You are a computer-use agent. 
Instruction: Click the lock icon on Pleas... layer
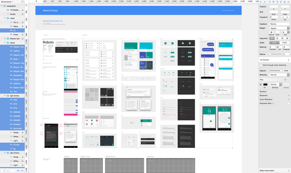click(x=22, y=34)
